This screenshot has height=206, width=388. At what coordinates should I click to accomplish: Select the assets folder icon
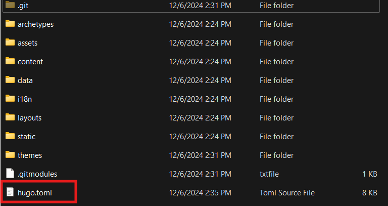coord(10,43)
